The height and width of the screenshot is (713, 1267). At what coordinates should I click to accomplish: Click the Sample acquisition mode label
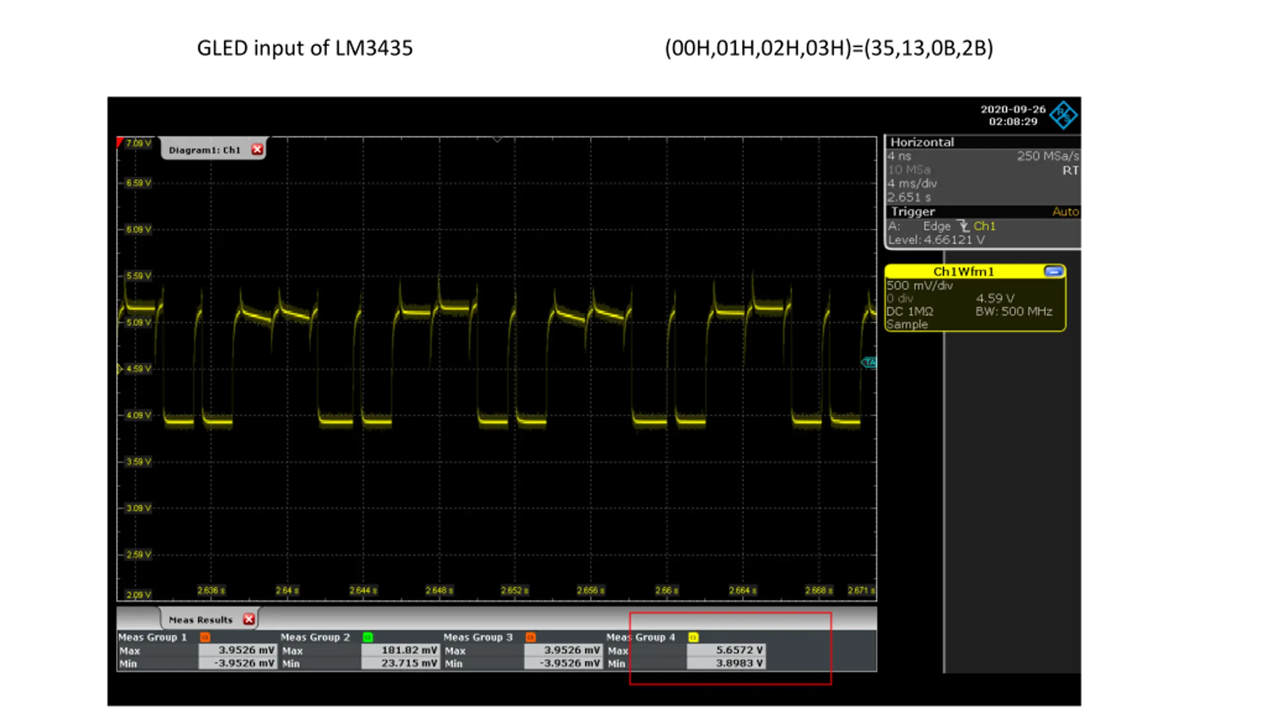tap(907, 324)
